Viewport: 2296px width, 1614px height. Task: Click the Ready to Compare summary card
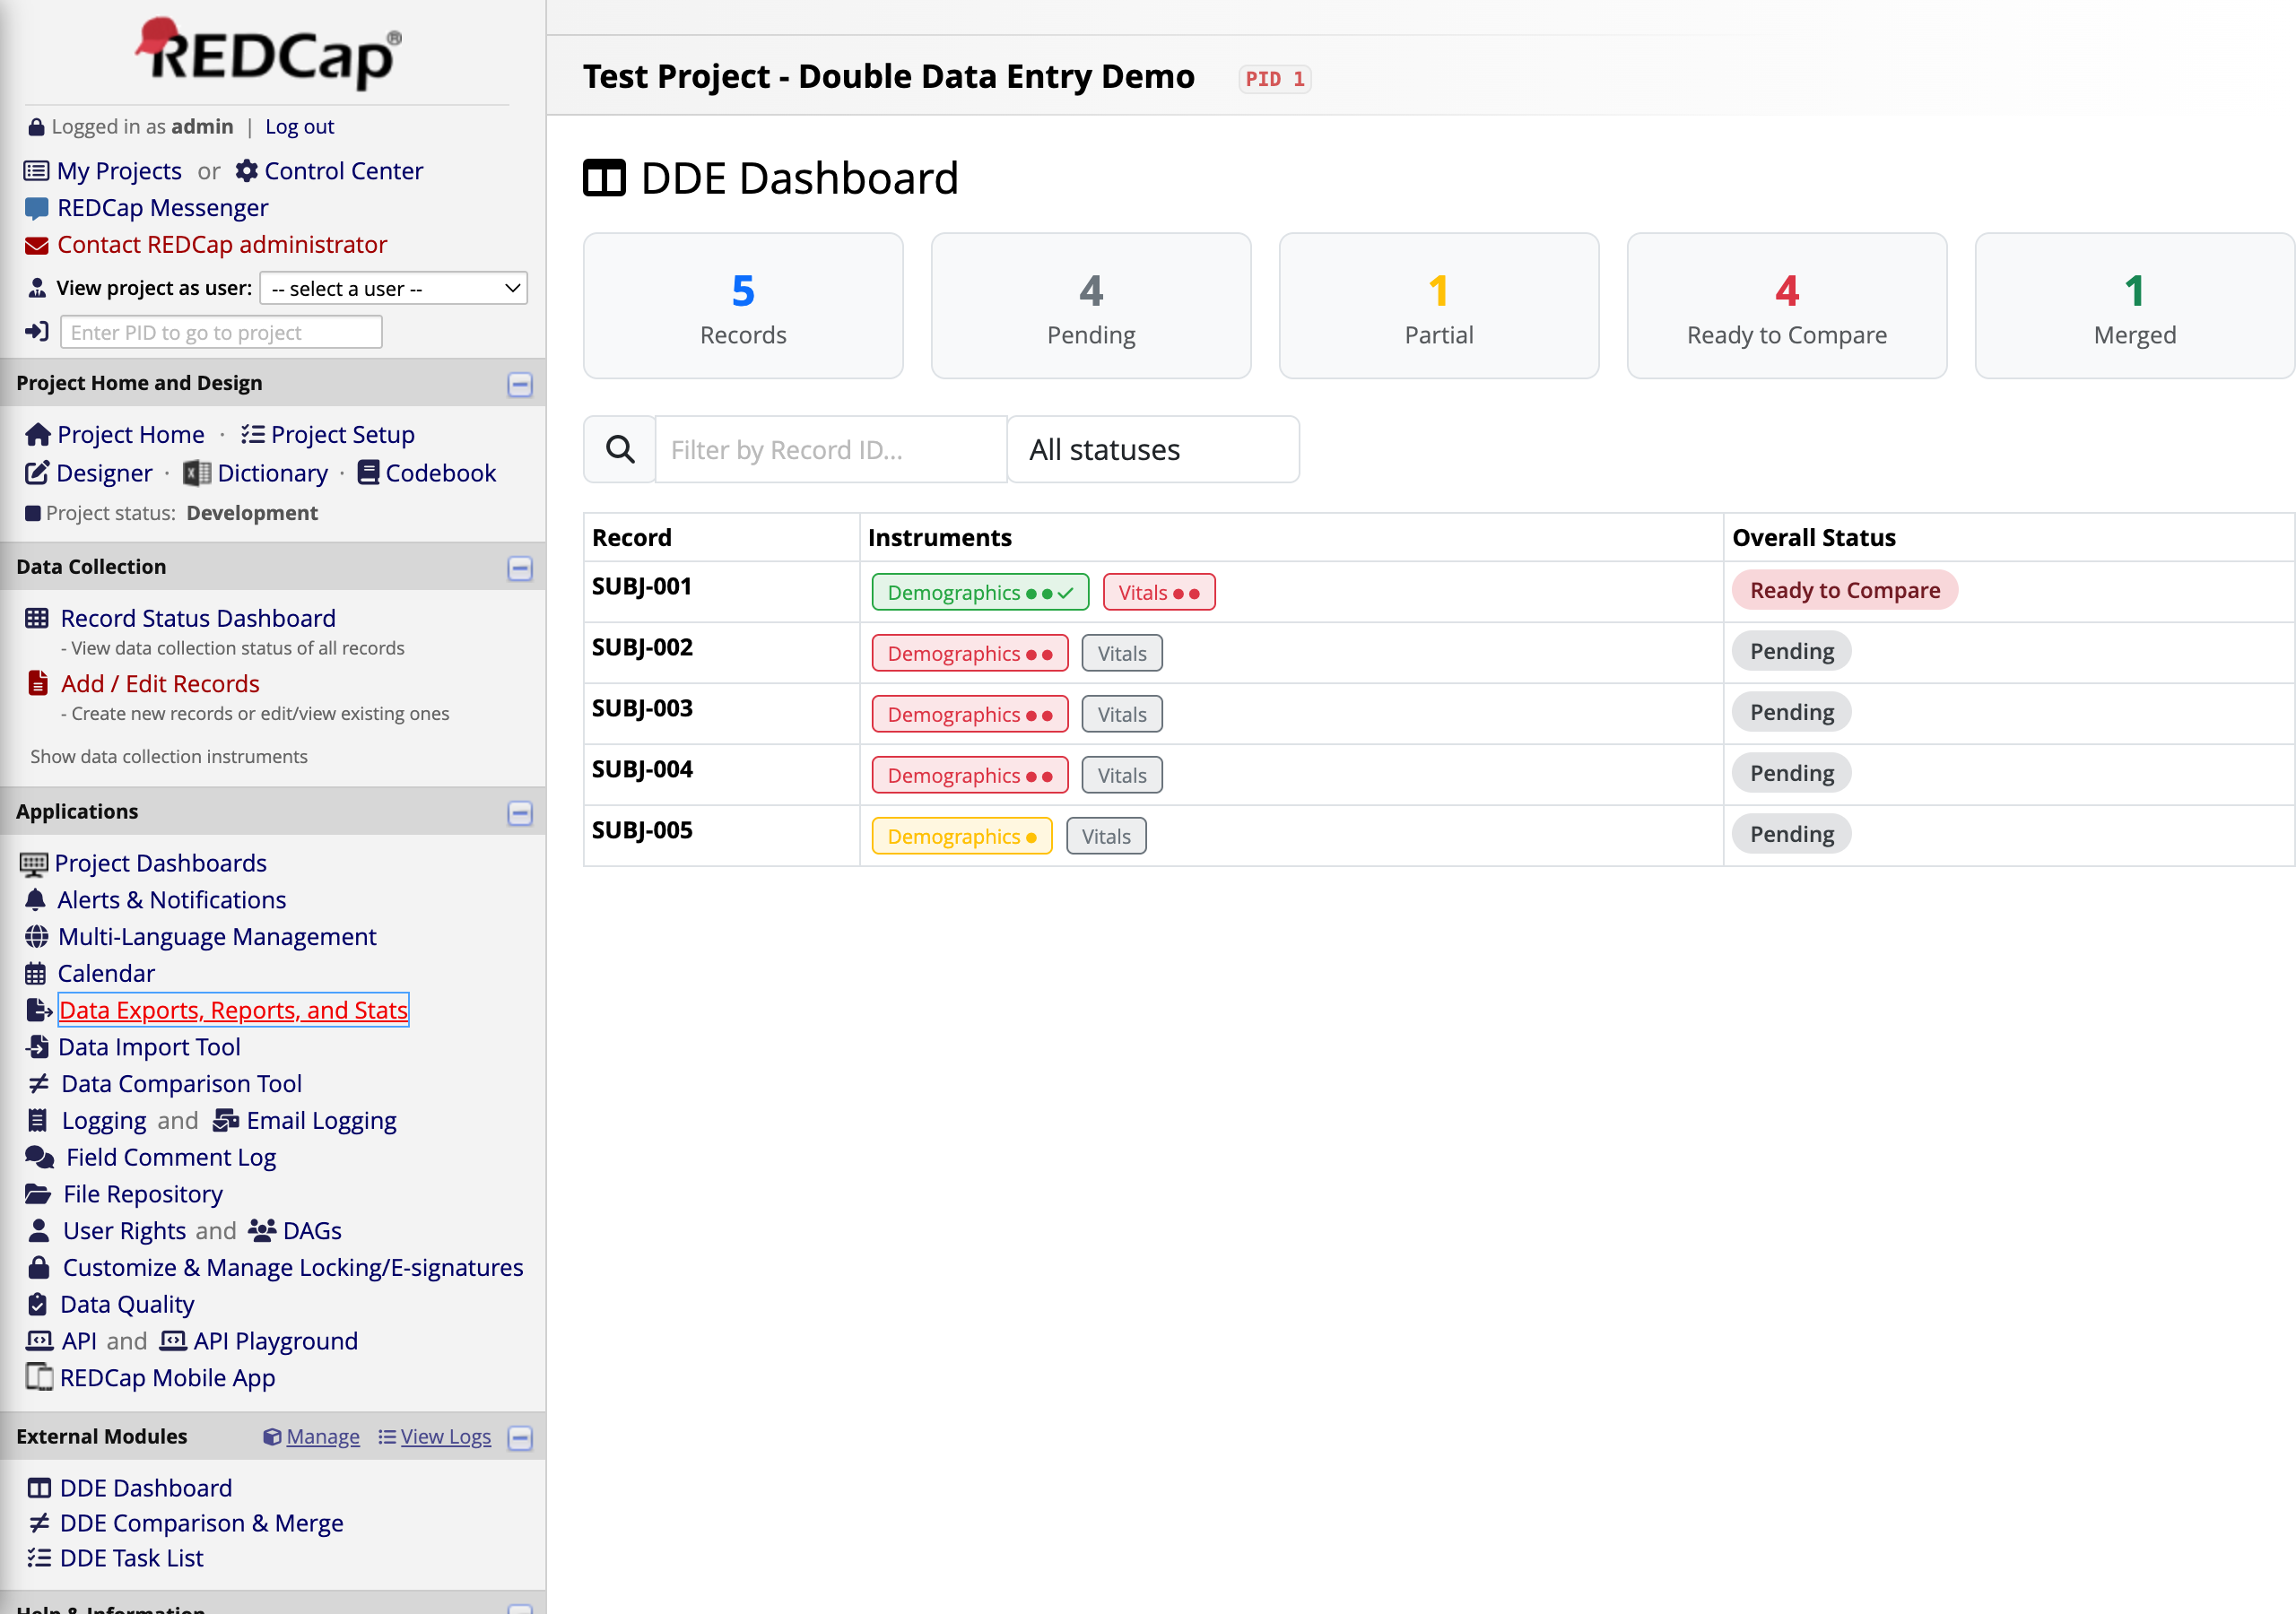pyautogui.click(x=1787, y=306)
